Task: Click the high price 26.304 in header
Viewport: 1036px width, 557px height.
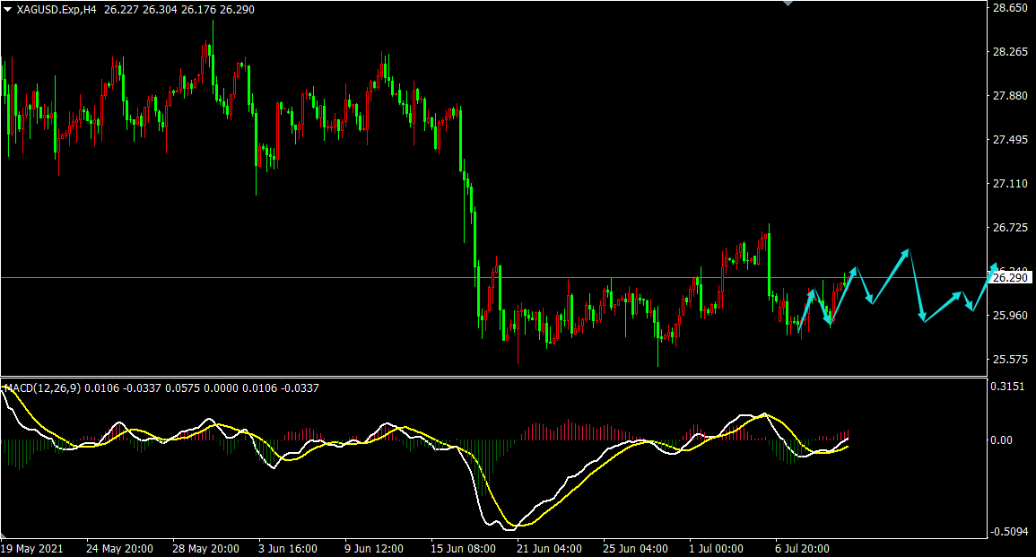Action: (160, 10)
